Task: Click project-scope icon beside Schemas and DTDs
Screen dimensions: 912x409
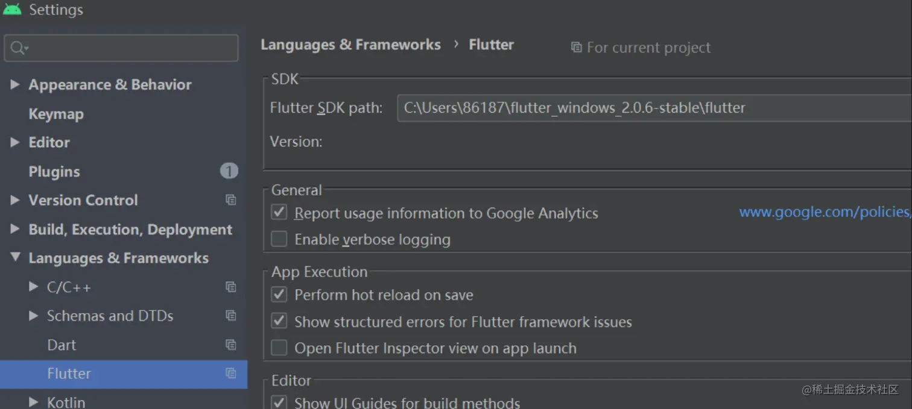Action: (230, 316)
